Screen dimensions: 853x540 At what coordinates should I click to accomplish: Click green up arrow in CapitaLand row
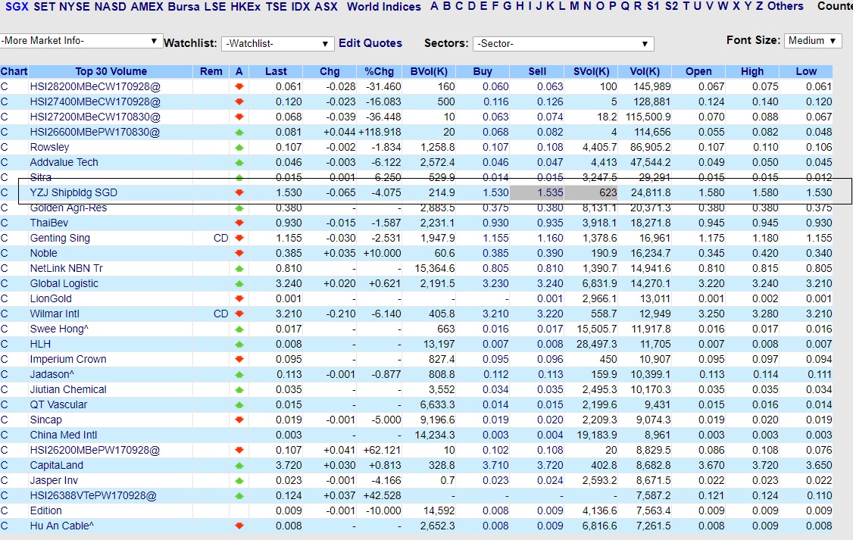tap(239, 466)
